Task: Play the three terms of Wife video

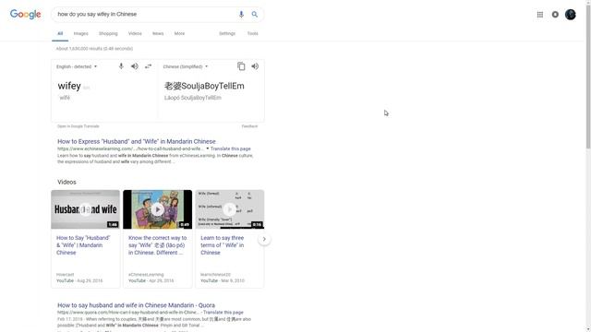Action: pyautogui.click(x=230, y=209)
